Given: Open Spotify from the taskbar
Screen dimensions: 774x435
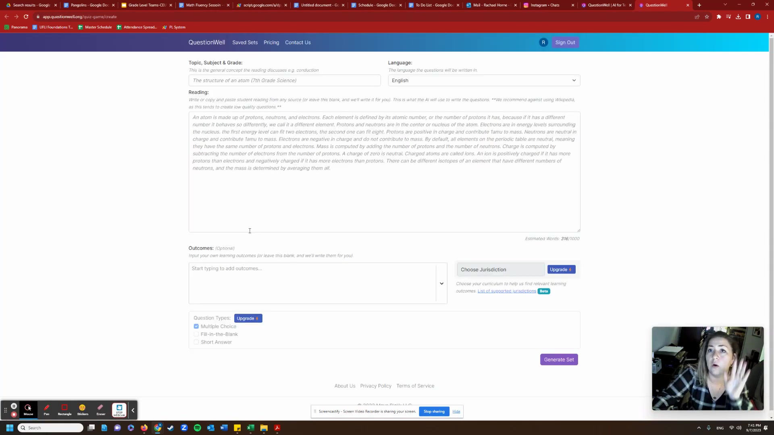Looking at the screenshot, I should [198, 428].
